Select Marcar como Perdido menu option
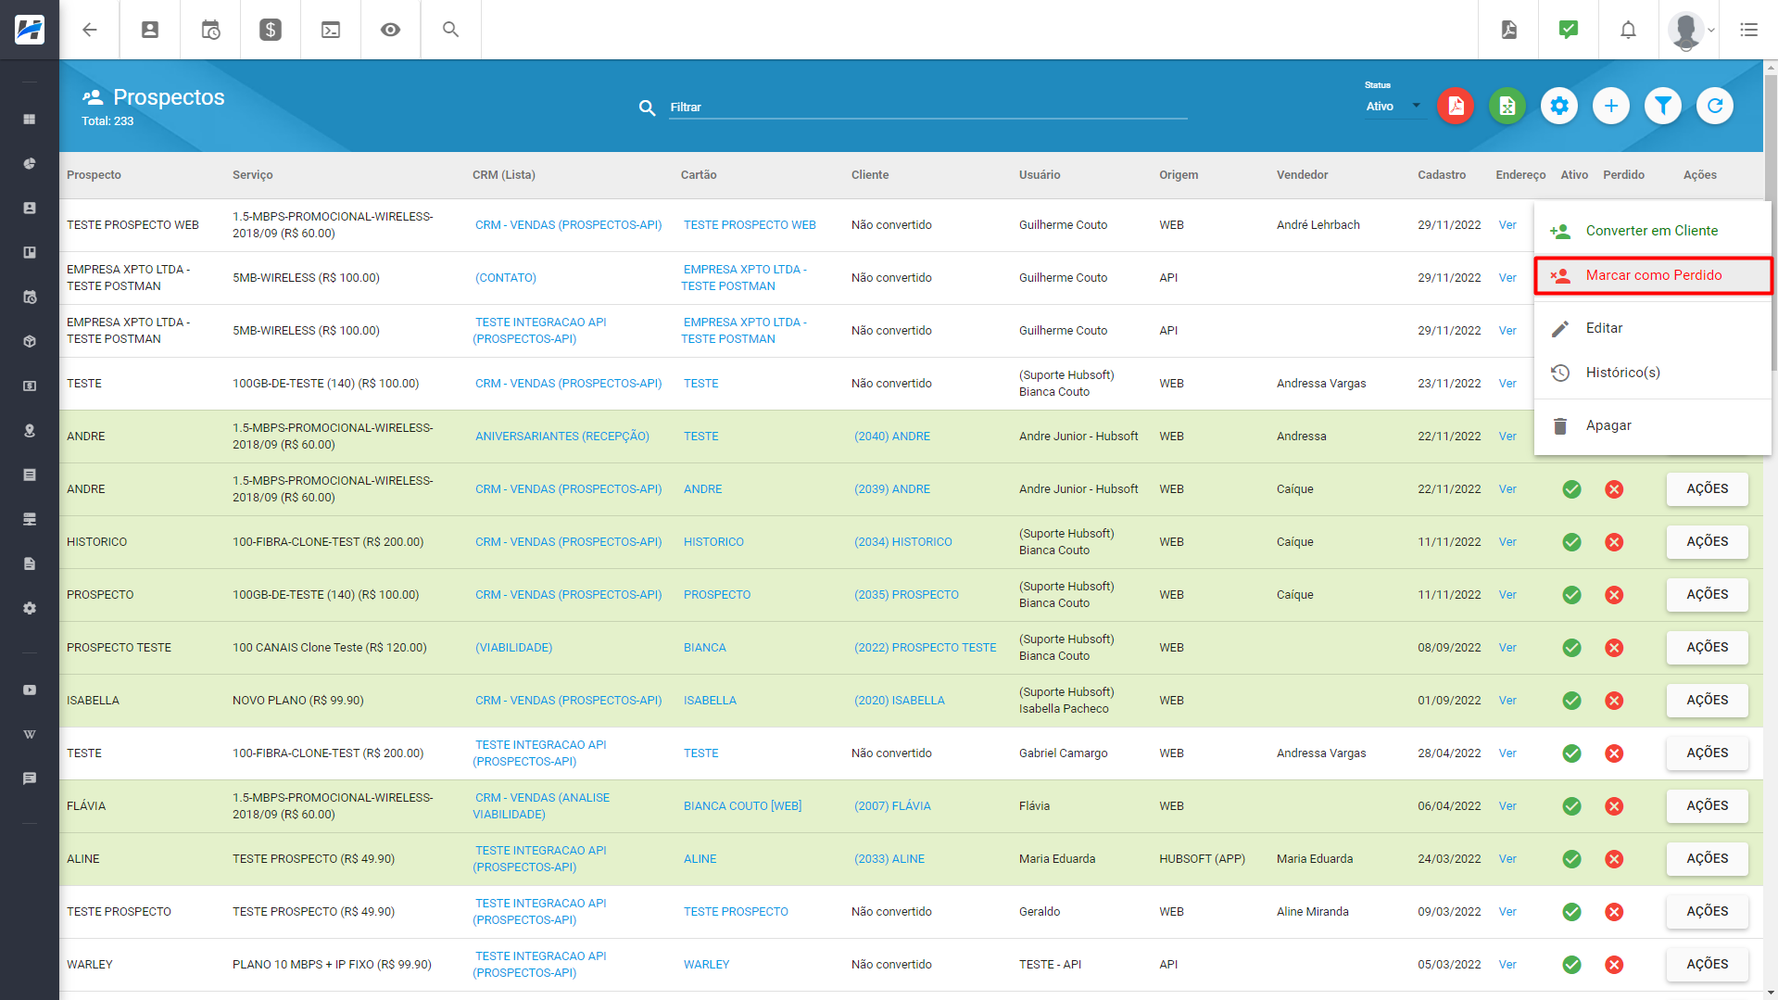 pos(1652,275)
